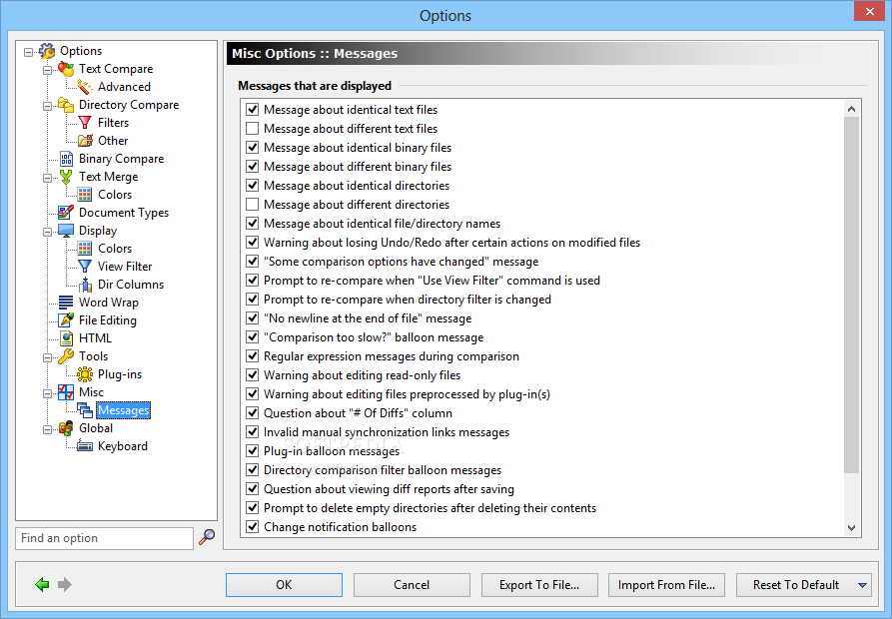Collapse the Text Compare node
Screen dimensions: 892x619
[47, 70]
